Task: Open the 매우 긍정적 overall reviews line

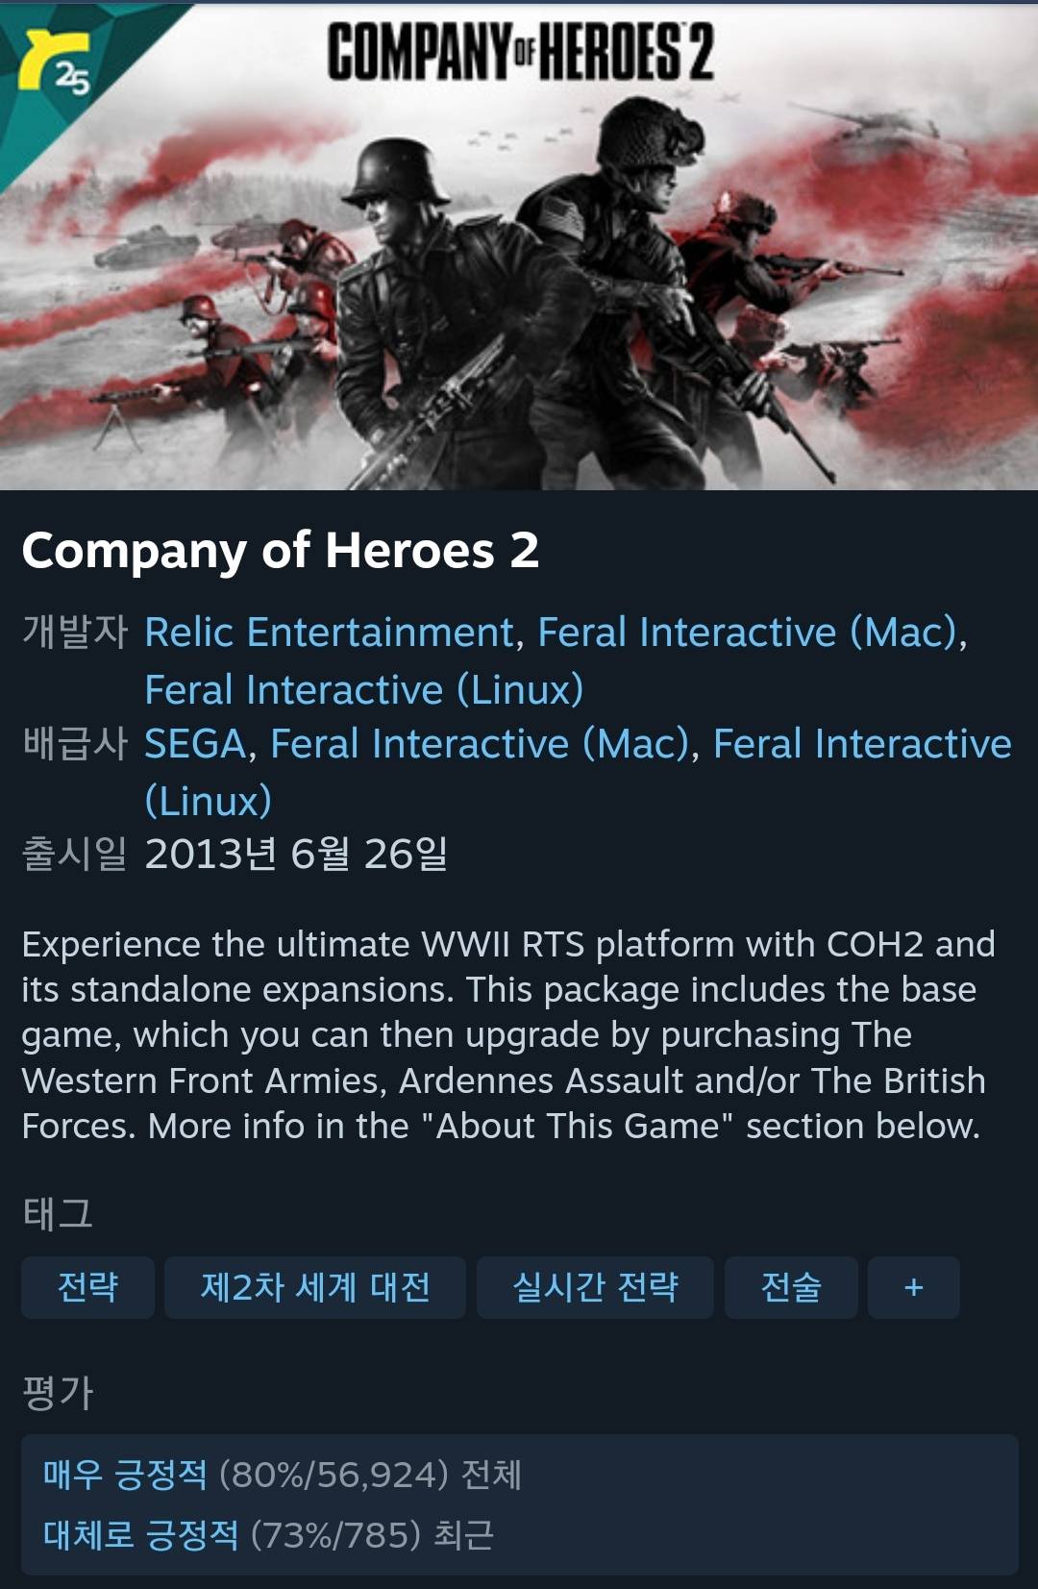Action: 282,1474
